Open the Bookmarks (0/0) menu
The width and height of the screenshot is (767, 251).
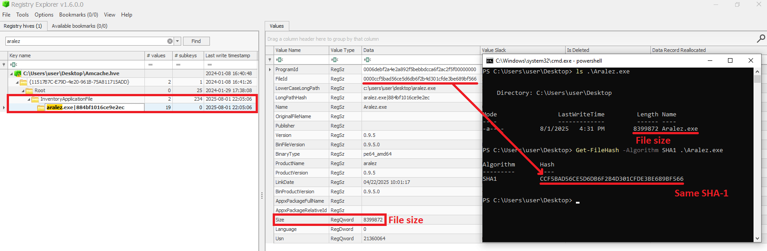78,15
